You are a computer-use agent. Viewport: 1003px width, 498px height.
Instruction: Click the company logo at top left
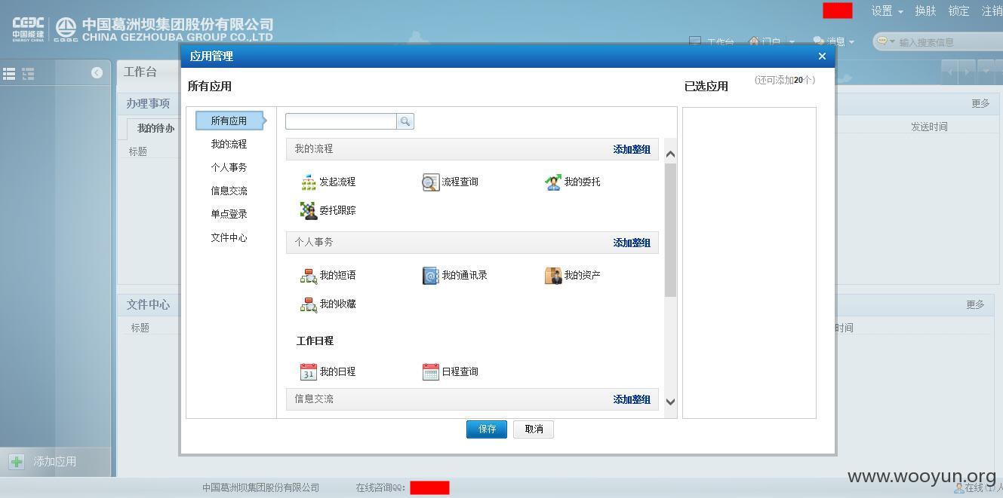[143, 29]
